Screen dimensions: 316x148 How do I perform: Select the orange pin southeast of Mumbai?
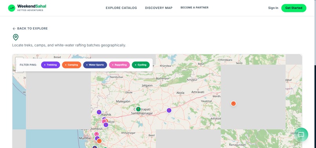tap(99, 141)
